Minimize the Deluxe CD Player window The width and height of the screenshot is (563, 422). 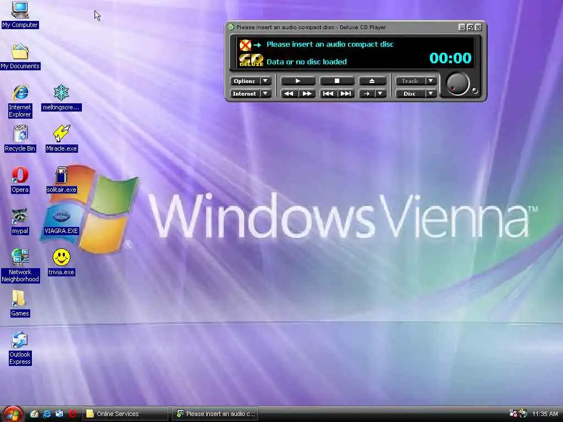(462, 27)
